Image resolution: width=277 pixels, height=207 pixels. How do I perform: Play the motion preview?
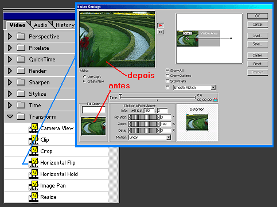tap(161, 25)
